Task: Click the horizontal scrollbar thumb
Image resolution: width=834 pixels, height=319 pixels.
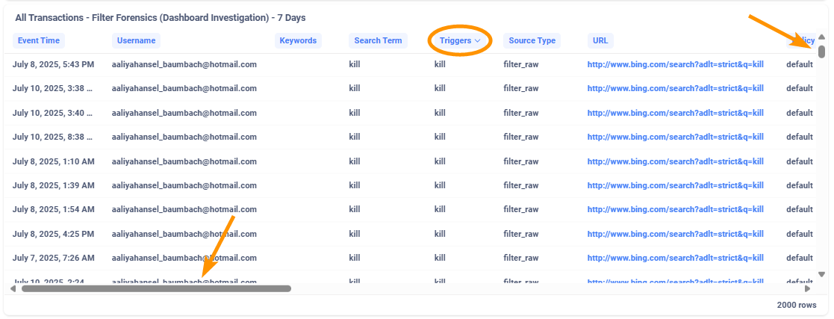Action: [156, 288]
